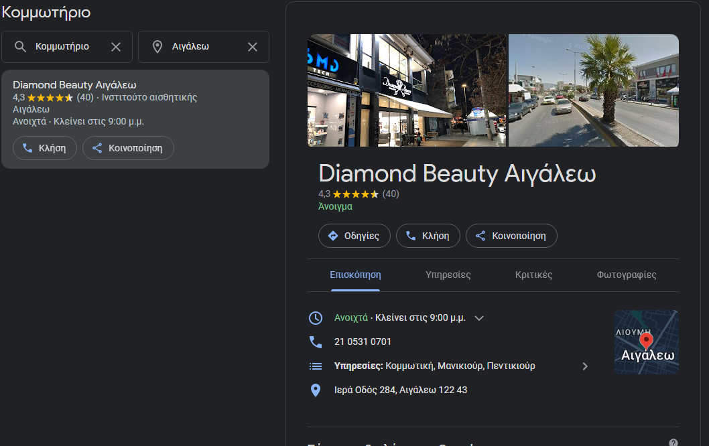
Task: Open the Αιγάλεω map thumbnail
Action: point(647,342)
